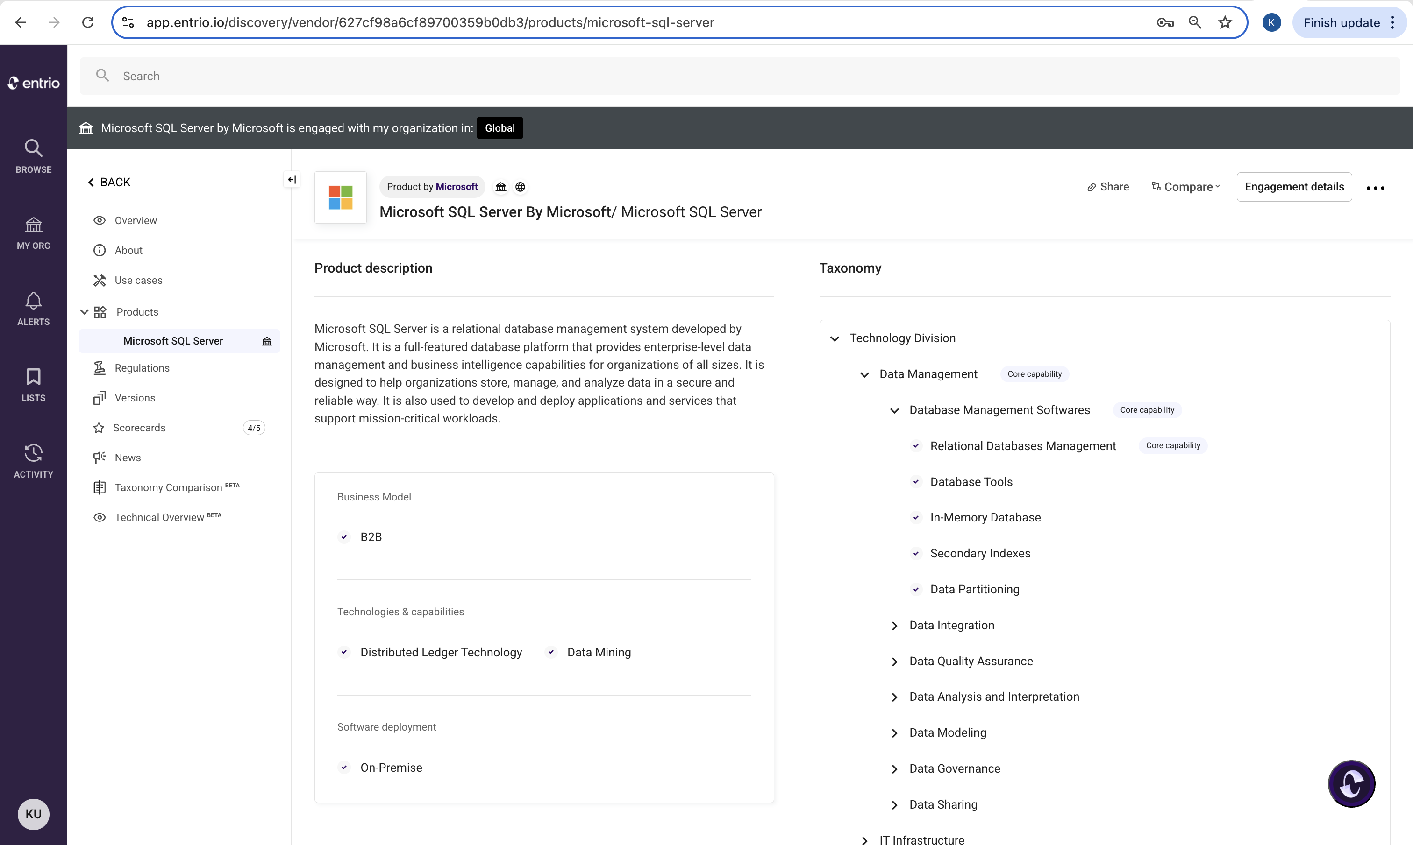Click the KU user avatar
This screenshot has height=845, width=1413.
pyautogui.click(x=34, y=814)
